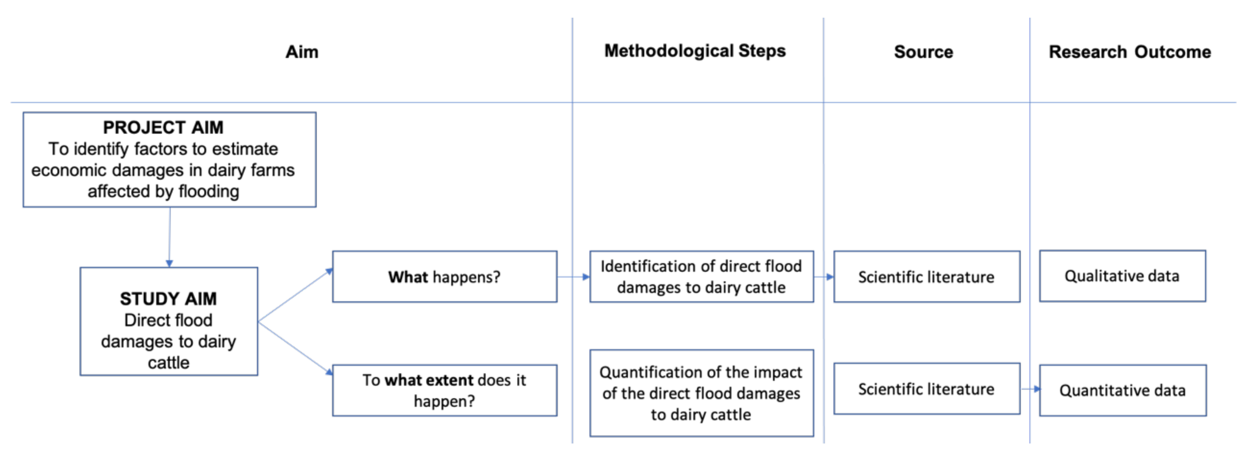This screenshot has width=1249, height=457.
Task: Click arrowhead pointing into "To what extent" box
Action: coord(329,372)
